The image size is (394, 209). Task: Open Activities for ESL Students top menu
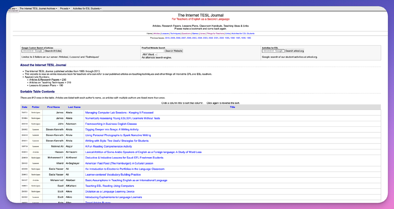(x=87, y=9)
